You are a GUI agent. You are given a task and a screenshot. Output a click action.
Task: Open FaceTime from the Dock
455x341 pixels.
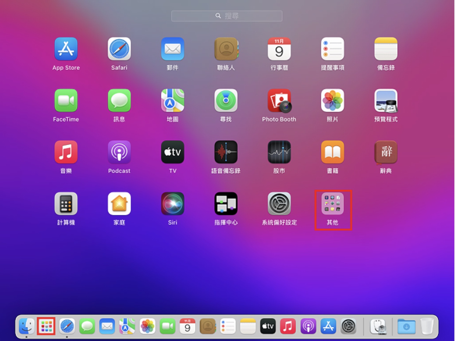click(x=167, y=326)
